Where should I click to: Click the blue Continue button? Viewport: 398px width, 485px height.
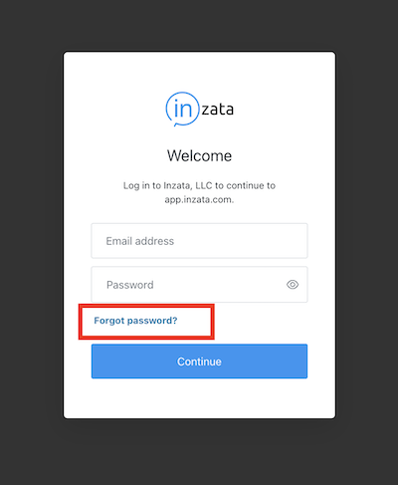point(199,362)
